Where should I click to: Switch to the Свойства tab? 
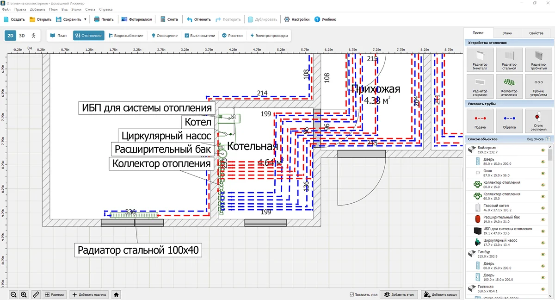pos(536,33)
